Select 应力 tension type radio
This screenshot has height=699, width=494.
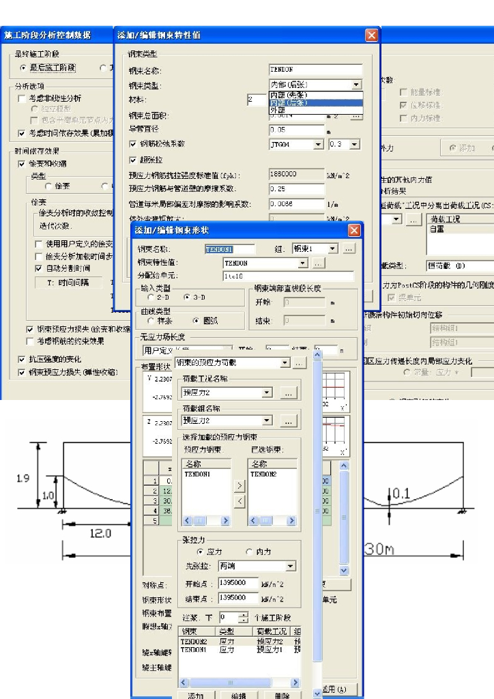[x=200, y=552]
